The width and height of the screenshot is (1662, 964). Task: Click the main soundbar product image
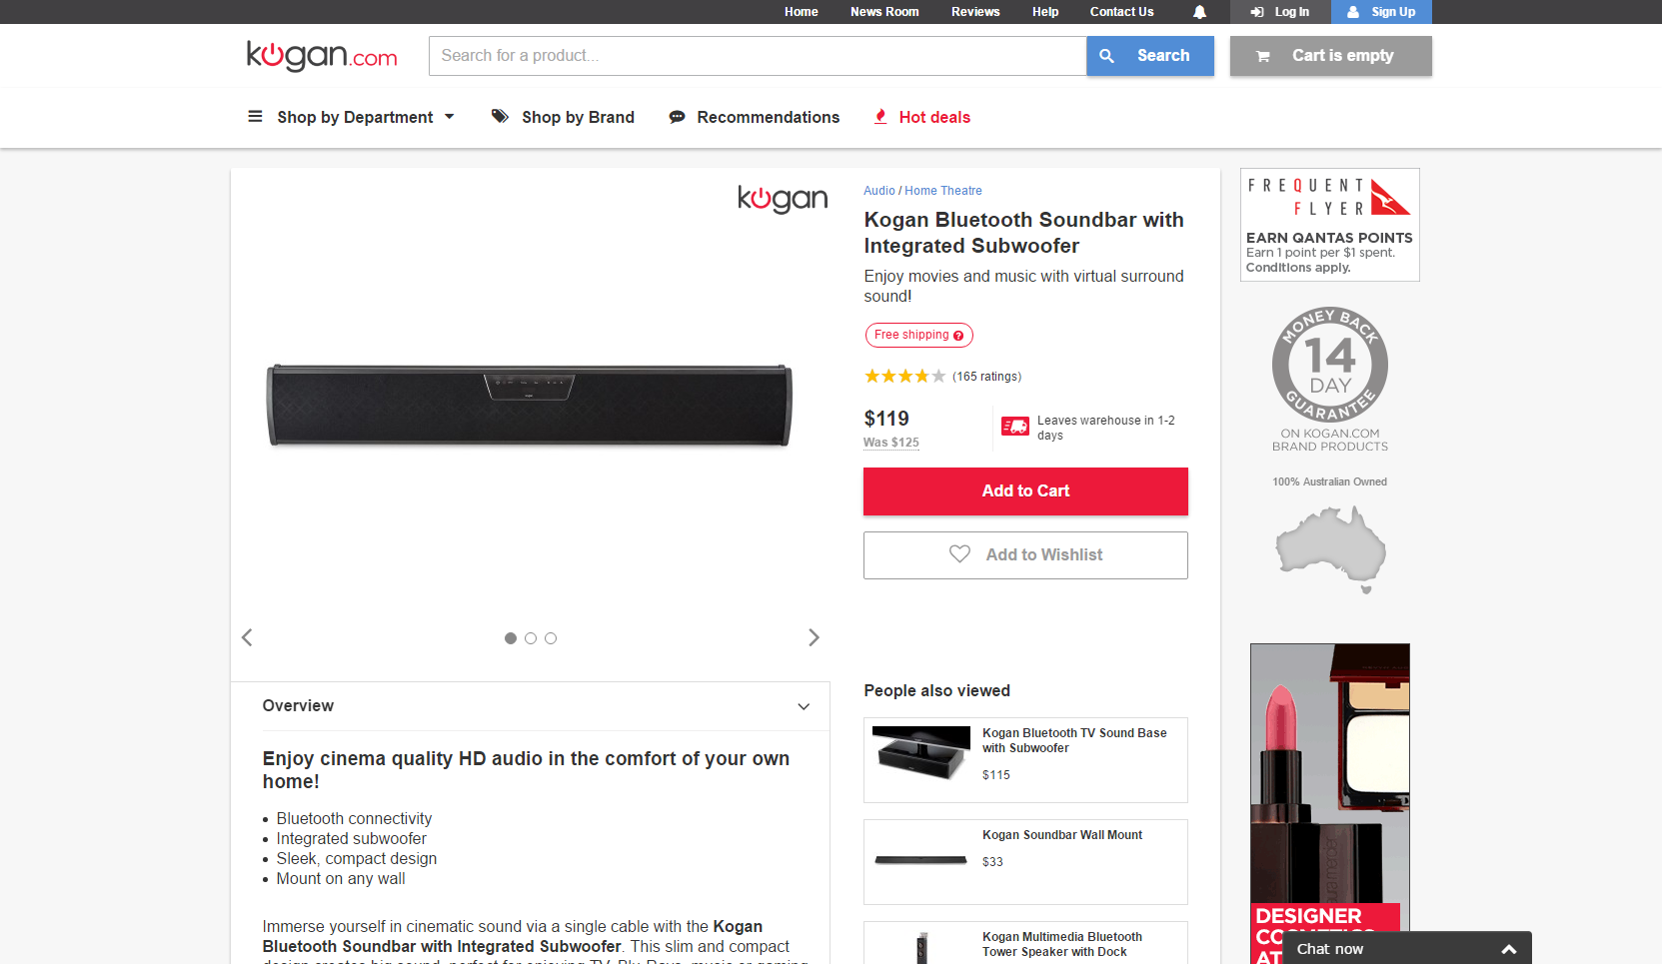[530, 405]
